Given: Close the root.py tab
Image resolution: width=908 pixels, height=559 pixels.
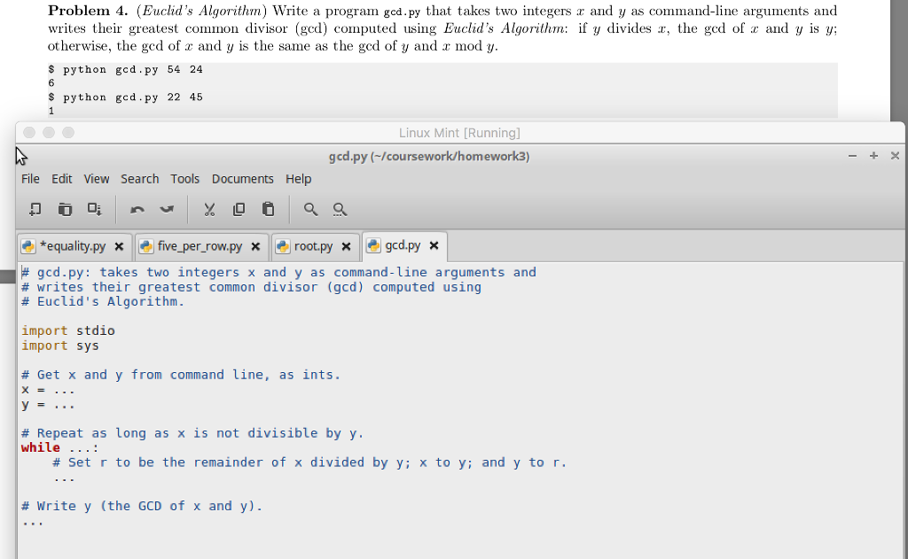Looking at the screenshot, I should 347,246.
